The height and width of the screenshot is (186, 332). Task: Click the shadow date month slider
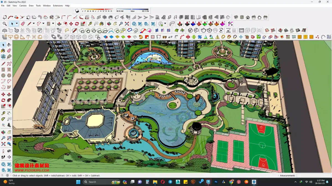pyautogui.click(x=97, y=10)
